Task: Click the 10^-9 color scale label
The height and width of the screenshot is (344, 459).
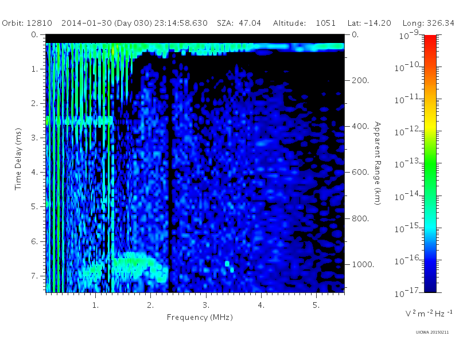Action: [409, 35]
